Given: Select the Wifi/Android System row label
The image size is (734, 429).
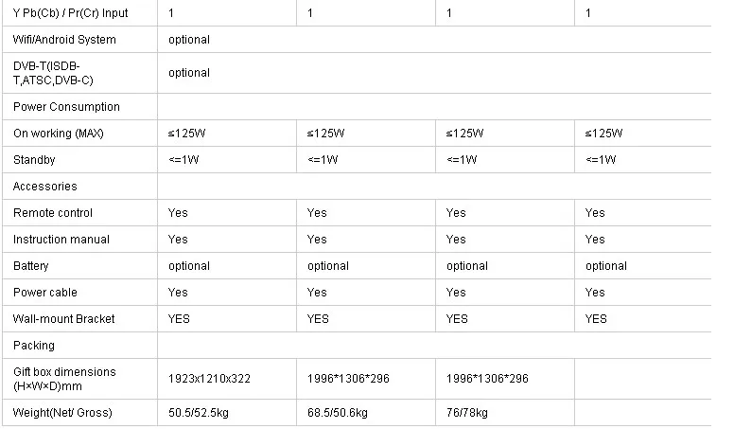Looking at the screenshot, I should (64, 40).
